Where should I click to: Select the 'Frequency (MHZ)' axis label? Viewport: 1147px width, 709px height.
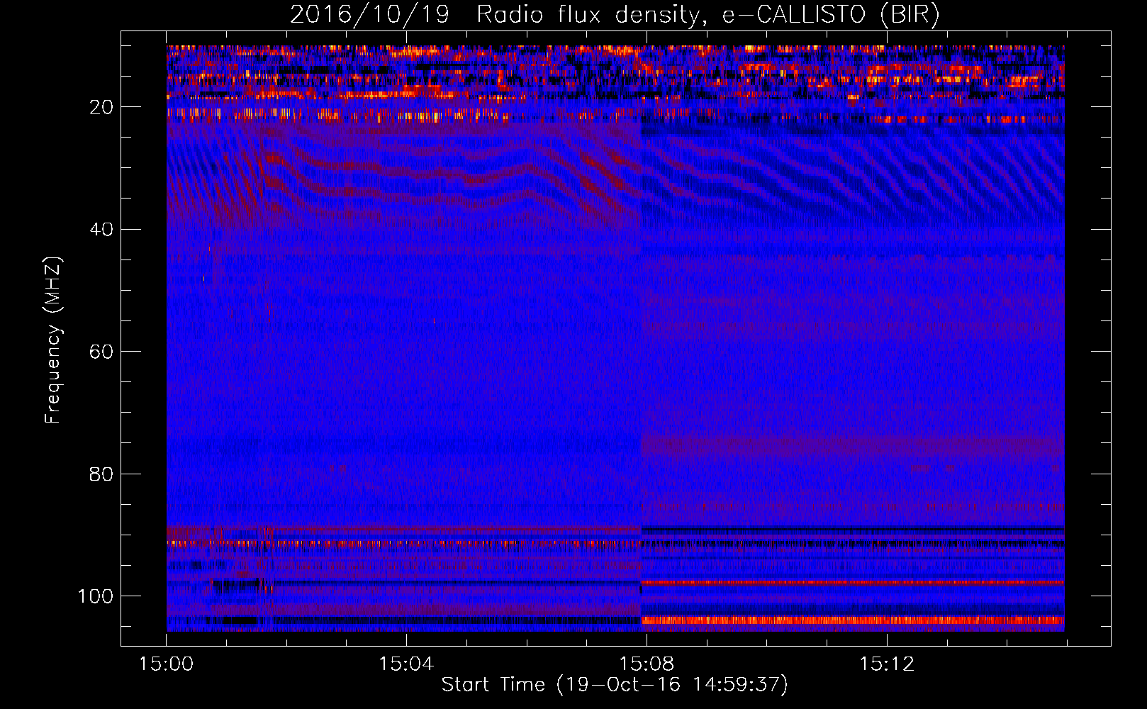(53, 340)
